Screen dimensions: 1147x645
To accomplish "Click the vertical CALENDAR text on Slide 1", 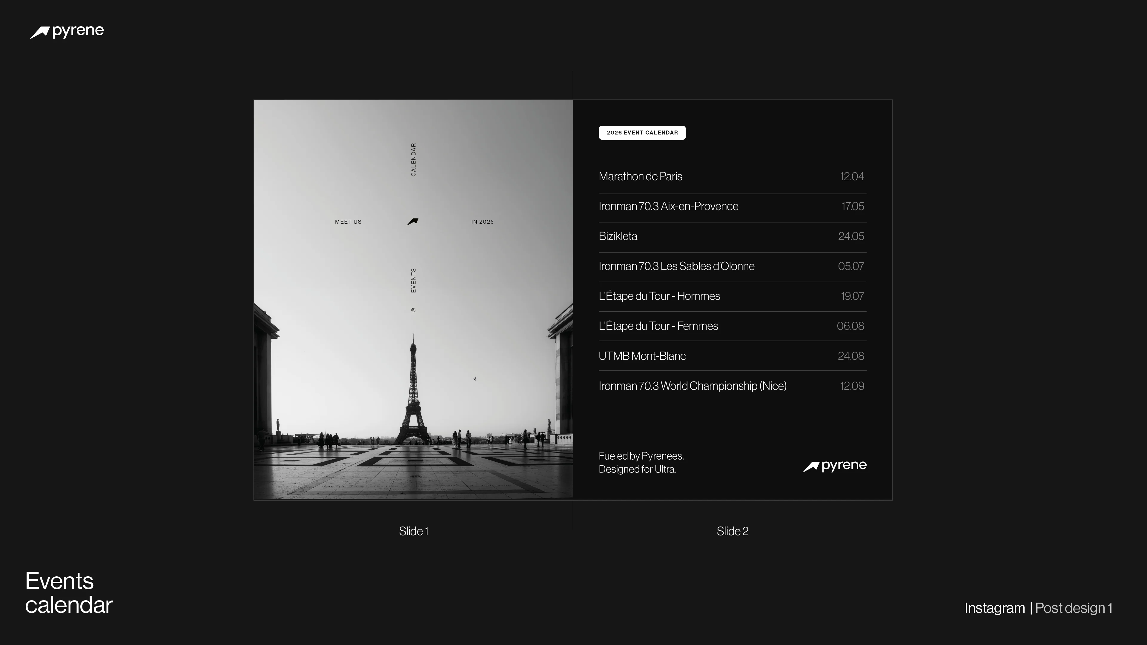I will pyautogui.click(x=413, y=160).
